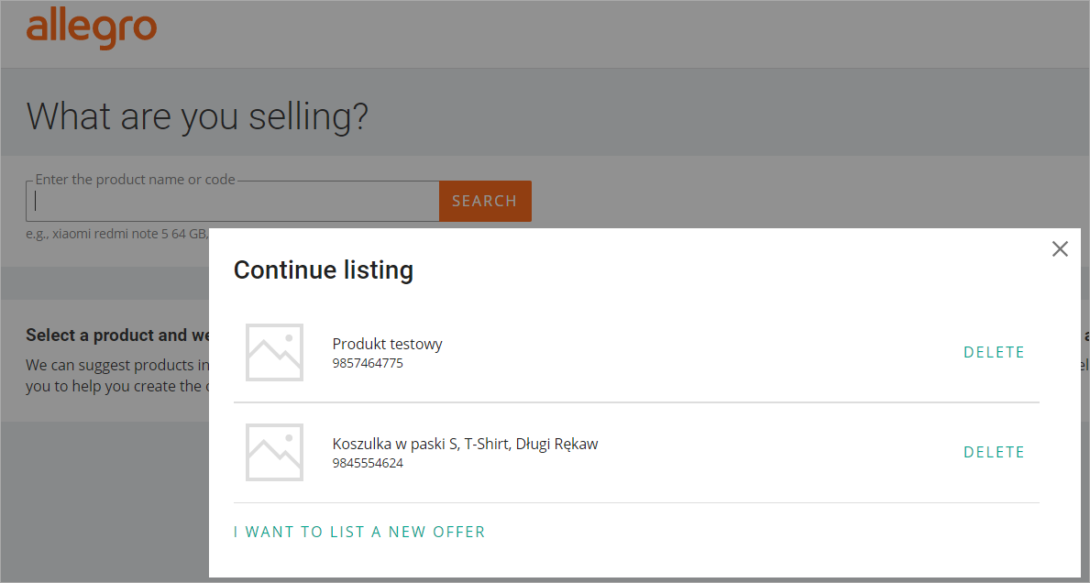Click the 'you to help you create' line
The image size is (1090, 583).
tap(117, 386)
